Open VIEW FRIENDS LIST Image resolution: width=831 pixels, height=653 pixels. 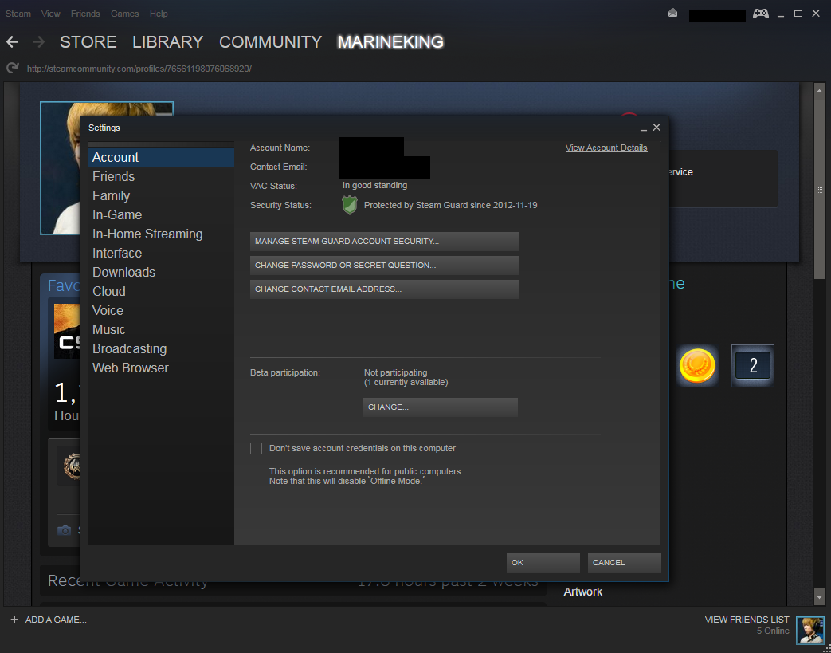(747, 620)
